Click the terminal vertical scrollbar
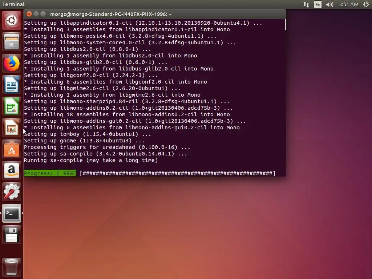This screenshot has width=372, height=279. tap(285, 25)
